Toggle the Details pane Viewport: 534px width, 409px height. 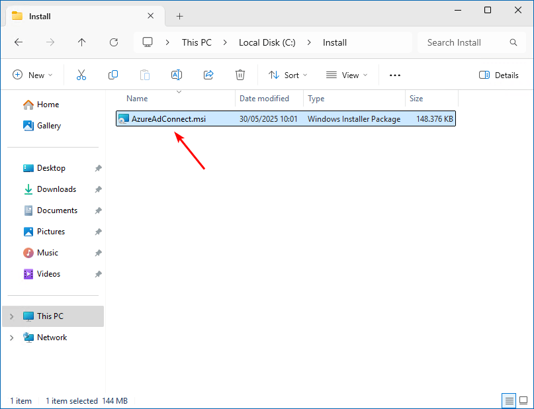tap(498, 75)
